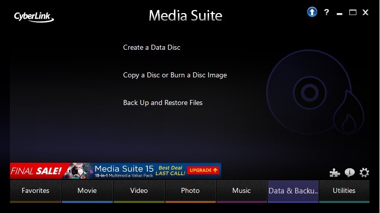The width and height of the screenshot is (380, 213).
Task: Open the puzzle piece add-ons icon
Action: (x=335, y=172)
